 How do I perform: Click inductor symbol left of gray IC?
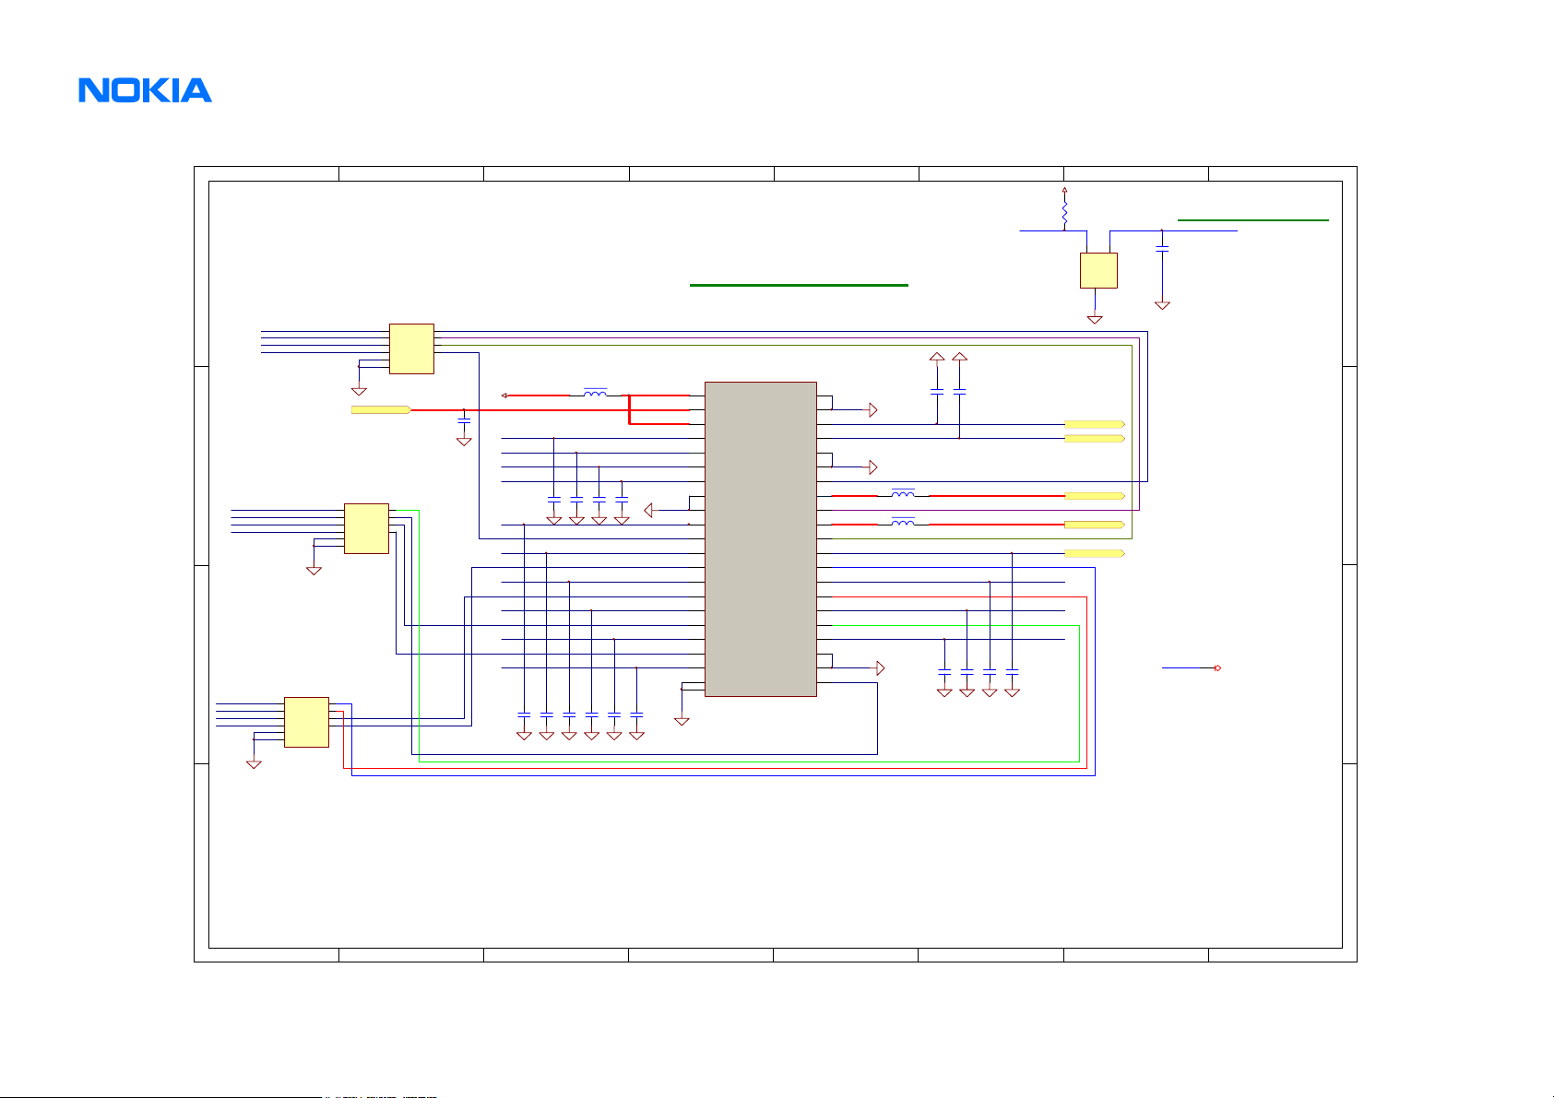[x=596, y=395]
